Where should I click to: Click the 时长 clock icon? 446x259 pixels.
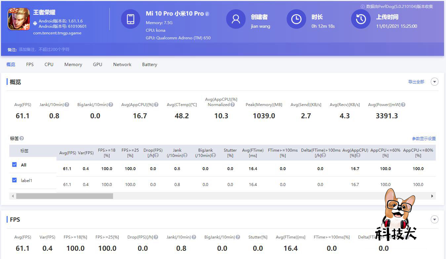(x=296, y=19)
